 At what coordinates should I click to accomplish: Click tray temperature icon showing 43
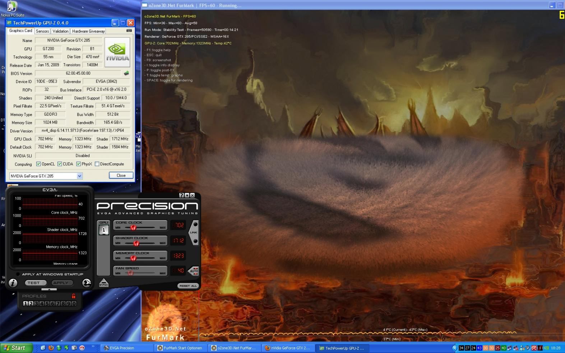pos(480,348)
